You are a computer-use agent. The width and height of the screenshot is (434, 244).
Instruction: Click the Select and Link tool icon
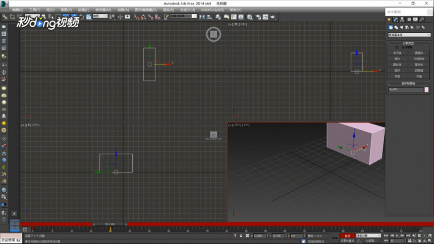click(x=5, y=17)
